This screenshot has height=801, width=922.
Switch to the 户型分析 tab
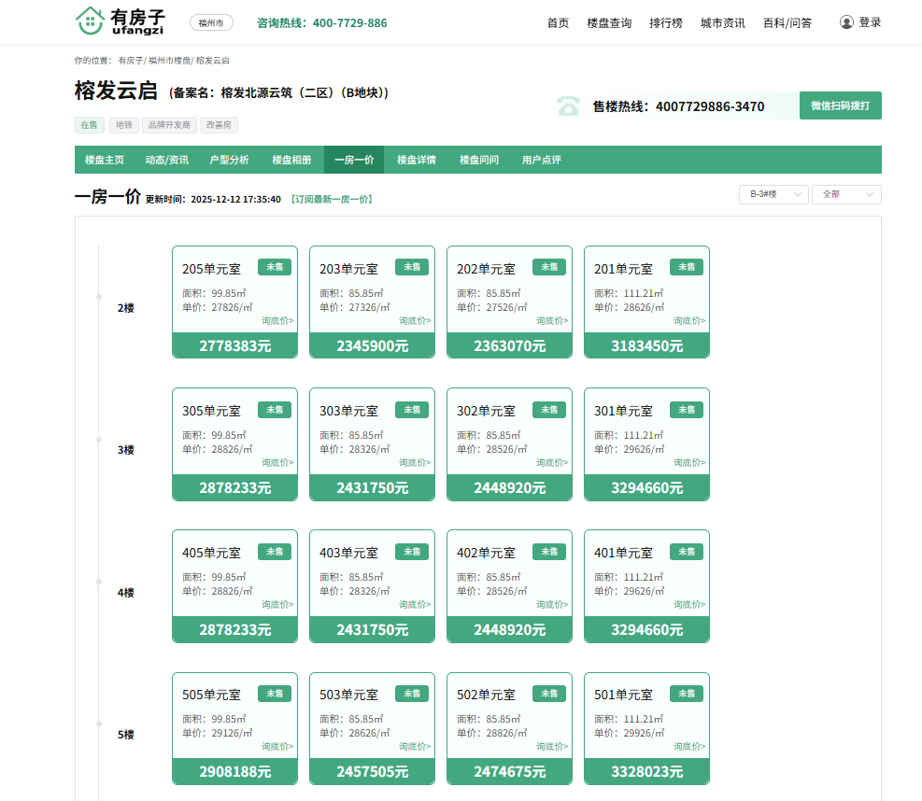pos(229,160)
